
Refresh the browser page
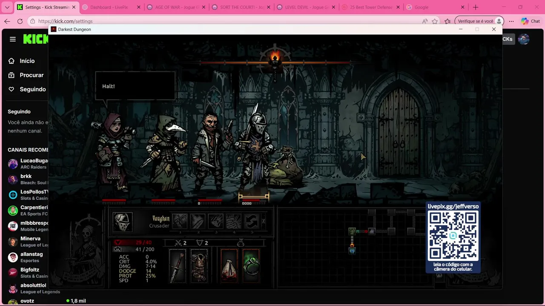20,21
